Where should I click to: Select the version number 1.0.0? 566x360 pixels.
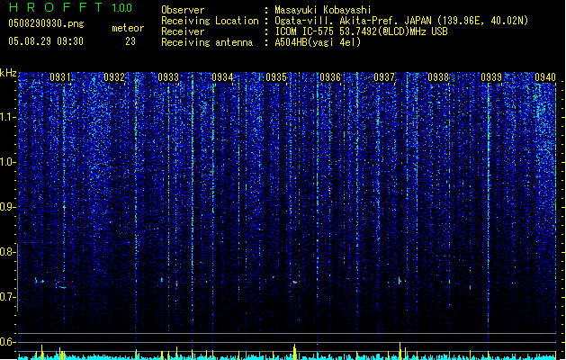coord(122,8)
